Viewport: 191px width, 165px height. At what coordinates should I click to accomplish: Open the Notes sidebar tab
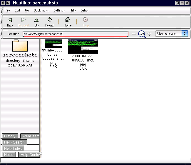coord(9,154)
